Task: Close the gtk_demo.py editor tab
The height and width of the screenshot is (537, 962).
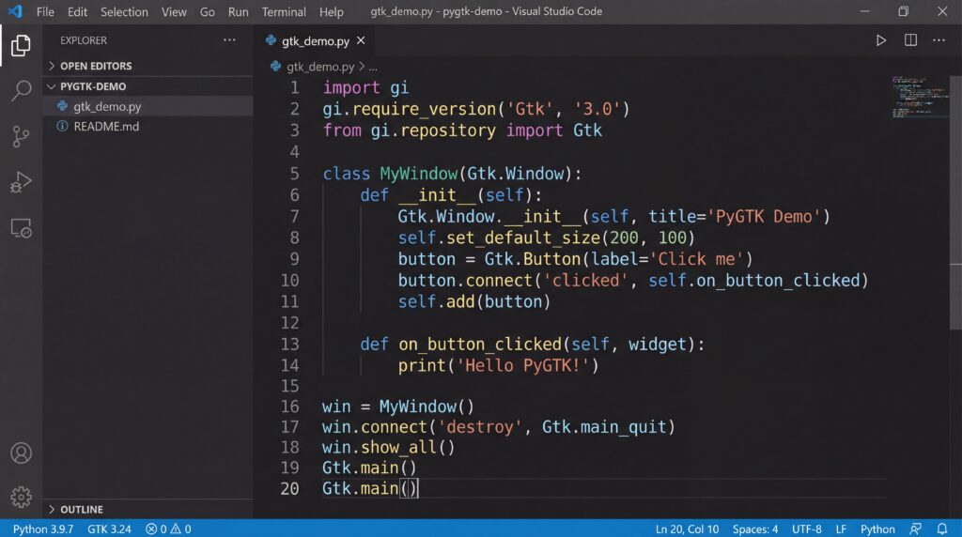Action: coord(361,41)
